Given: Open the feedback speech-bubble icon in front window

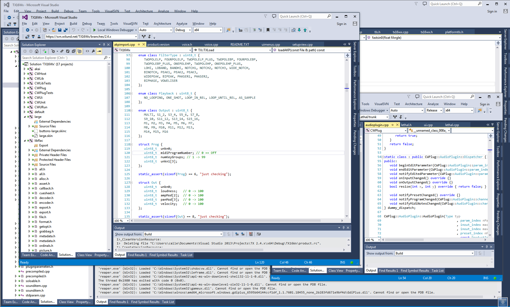Looking at the screenshot, I should pyautogui.click(x=274, y=16).
